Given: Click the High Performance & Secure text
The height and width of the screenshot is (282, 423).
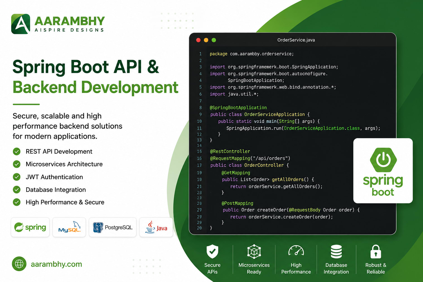Looking at the screenshot, I should (x=65, y=202).
